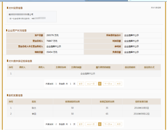Click 末页 below the guarantee info table
The image size is (167, 130).
[119, 84]
